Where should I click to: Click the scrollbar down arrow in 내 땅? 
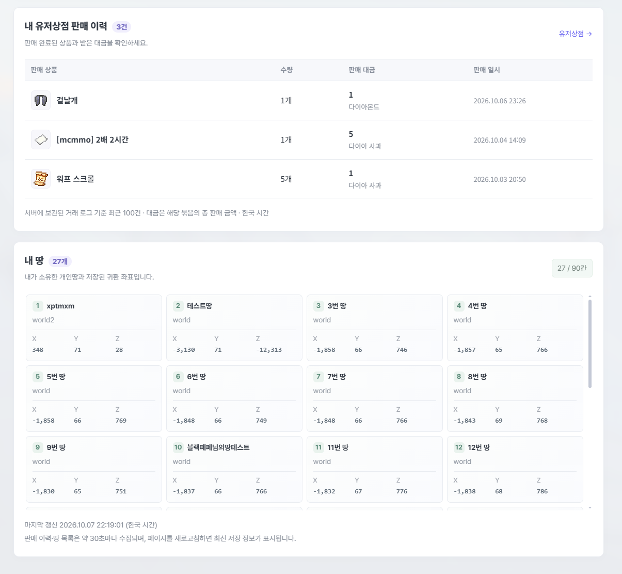[590, 508]
